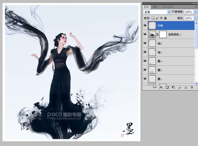Click the 选取颜色 1 layer mask thumbnail
This screenshot has height=146, width=198.
163,34
